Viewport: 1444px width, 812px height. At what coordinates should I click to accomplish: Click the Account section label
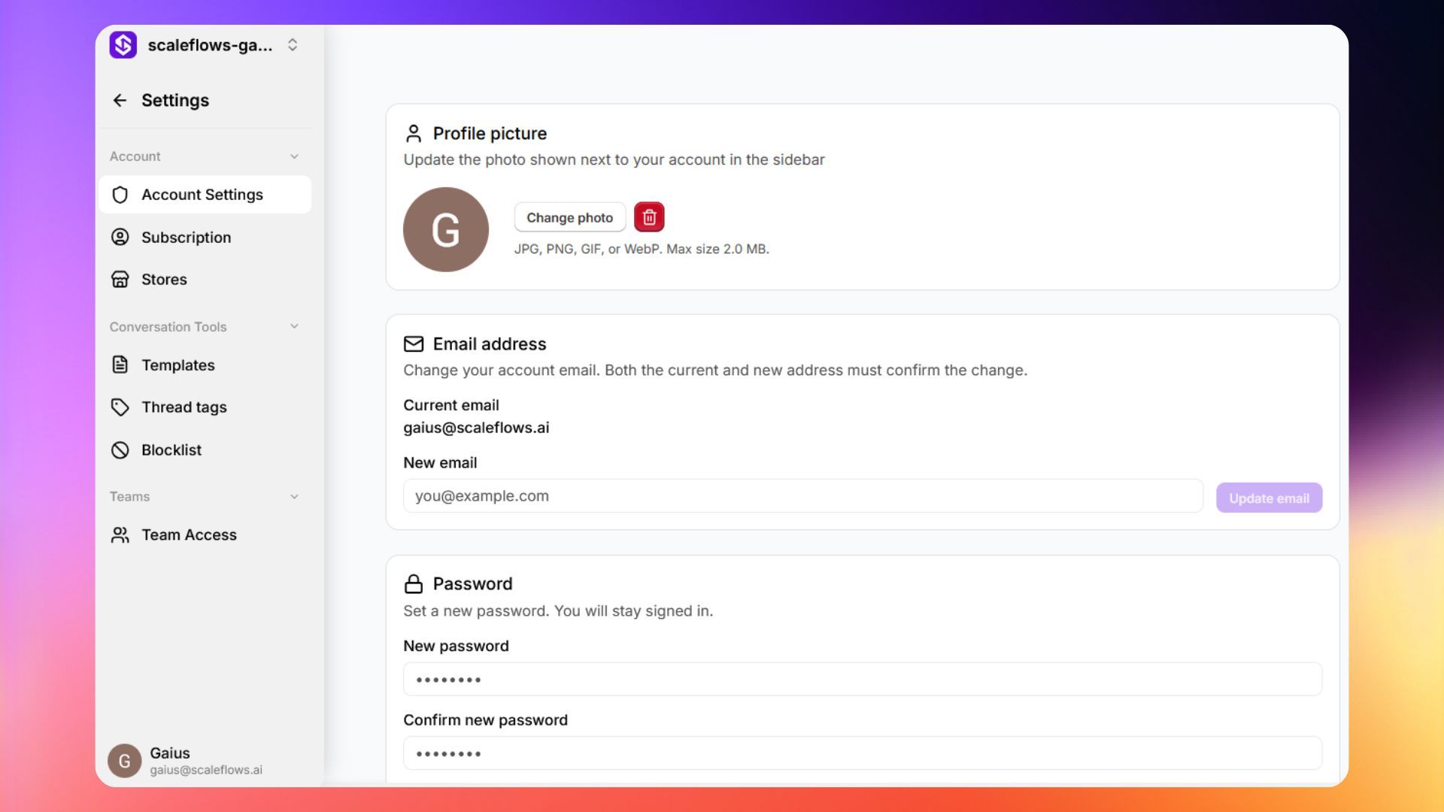[135, 156]
